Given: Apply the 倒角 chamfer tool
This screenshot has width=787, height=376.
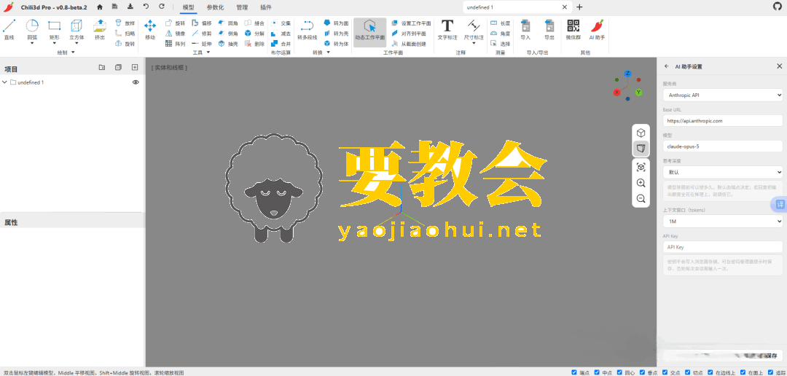Looking at the screenshot, I should [228, 34].
